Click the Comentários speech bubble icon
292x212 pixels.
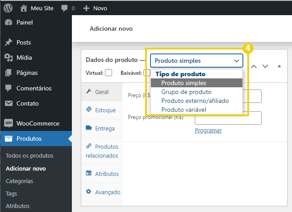tap(8, 88)
